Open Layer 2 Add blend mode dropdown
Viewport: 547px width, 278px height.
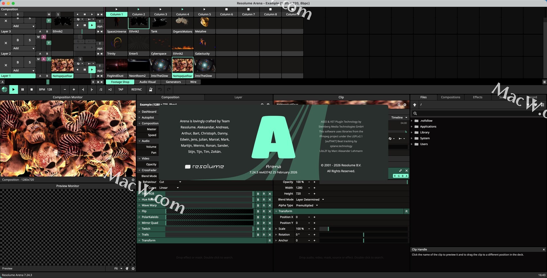point(24,48)
